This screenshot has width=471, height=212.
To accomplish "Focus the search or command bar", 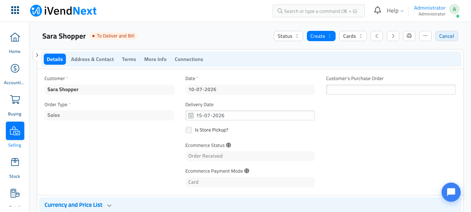I will [x=319, y=11].
